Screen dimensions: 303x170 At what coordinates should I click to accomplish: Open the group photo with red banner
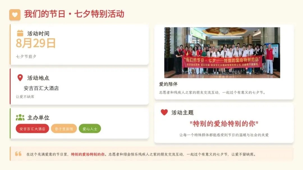pos(222,53)
